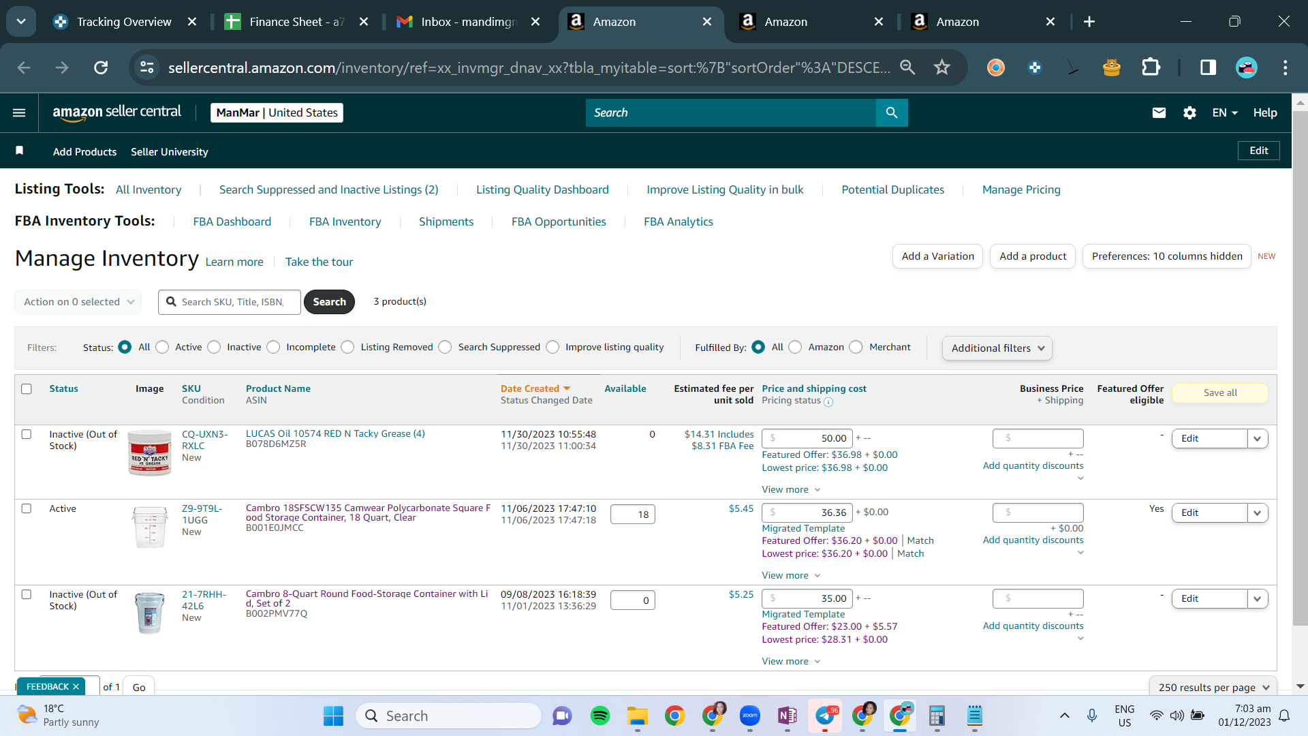
Task: Open Zoom from the taskbar
Action: [x=750, y=716]
